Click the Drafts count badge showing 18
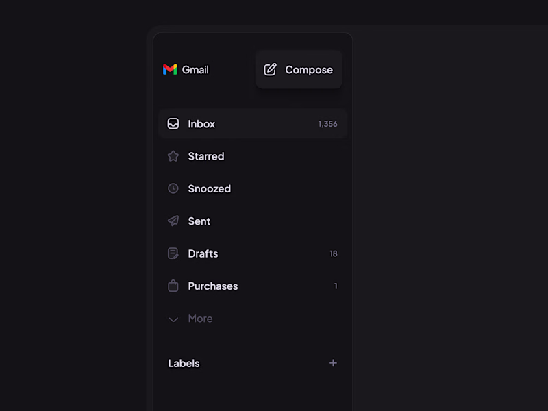 click(x=334, y=253)
